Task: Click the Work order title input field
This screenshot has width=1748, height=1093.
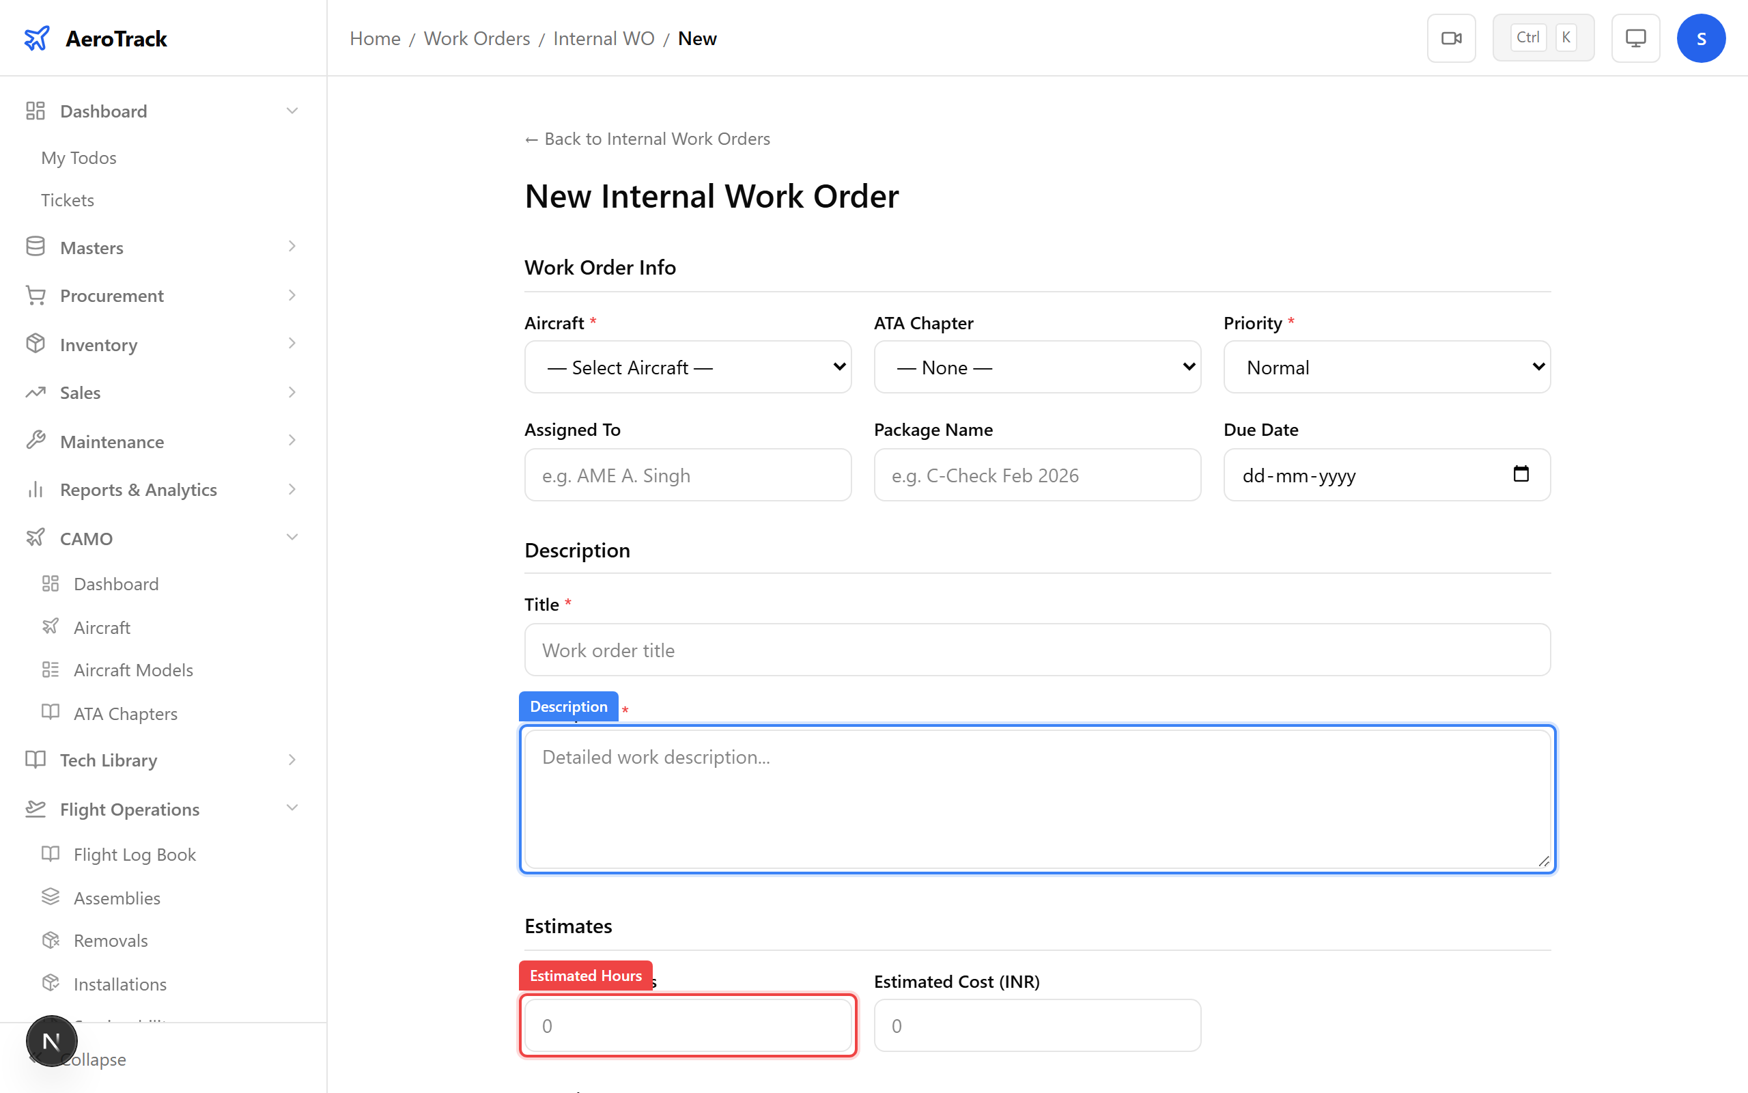Action: pyautogui.click(x=1036, y=650)
